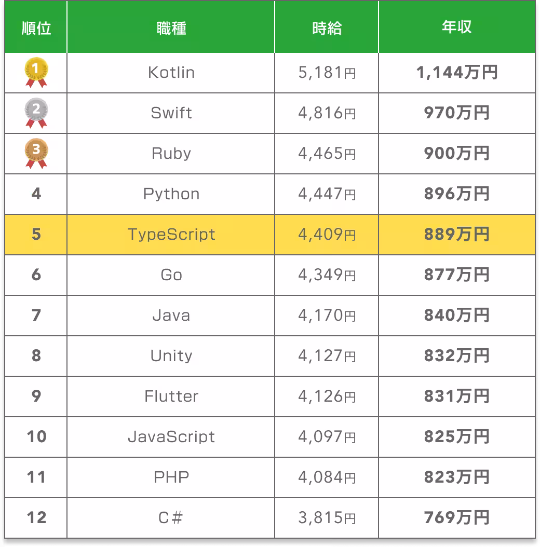Click the Python language cell
Image resolution: width=540 pixels, height=547 pixels.
[x=171, y=194]
